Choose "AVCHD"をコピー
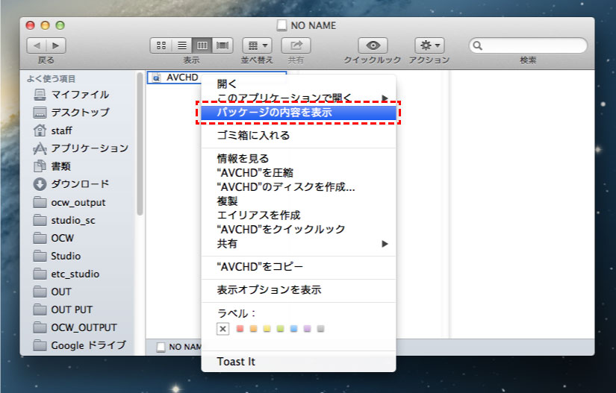This screenshot has width=616, height=393. click(x=298, y=267)
